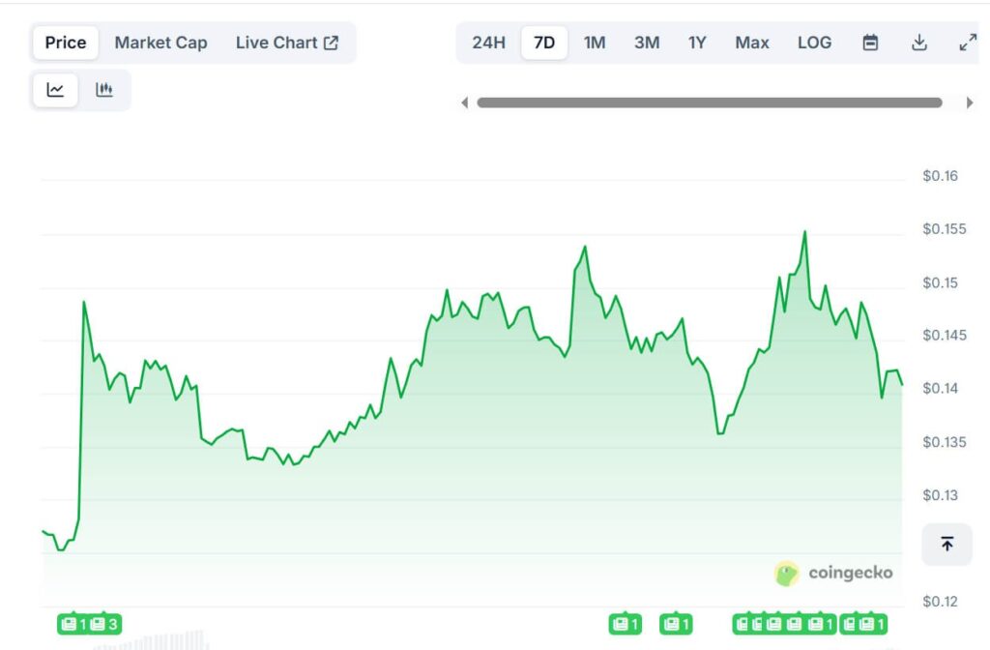Click the CoinGecko logo watermark
This screenshot has height=650, width=990.
(833, 573)
